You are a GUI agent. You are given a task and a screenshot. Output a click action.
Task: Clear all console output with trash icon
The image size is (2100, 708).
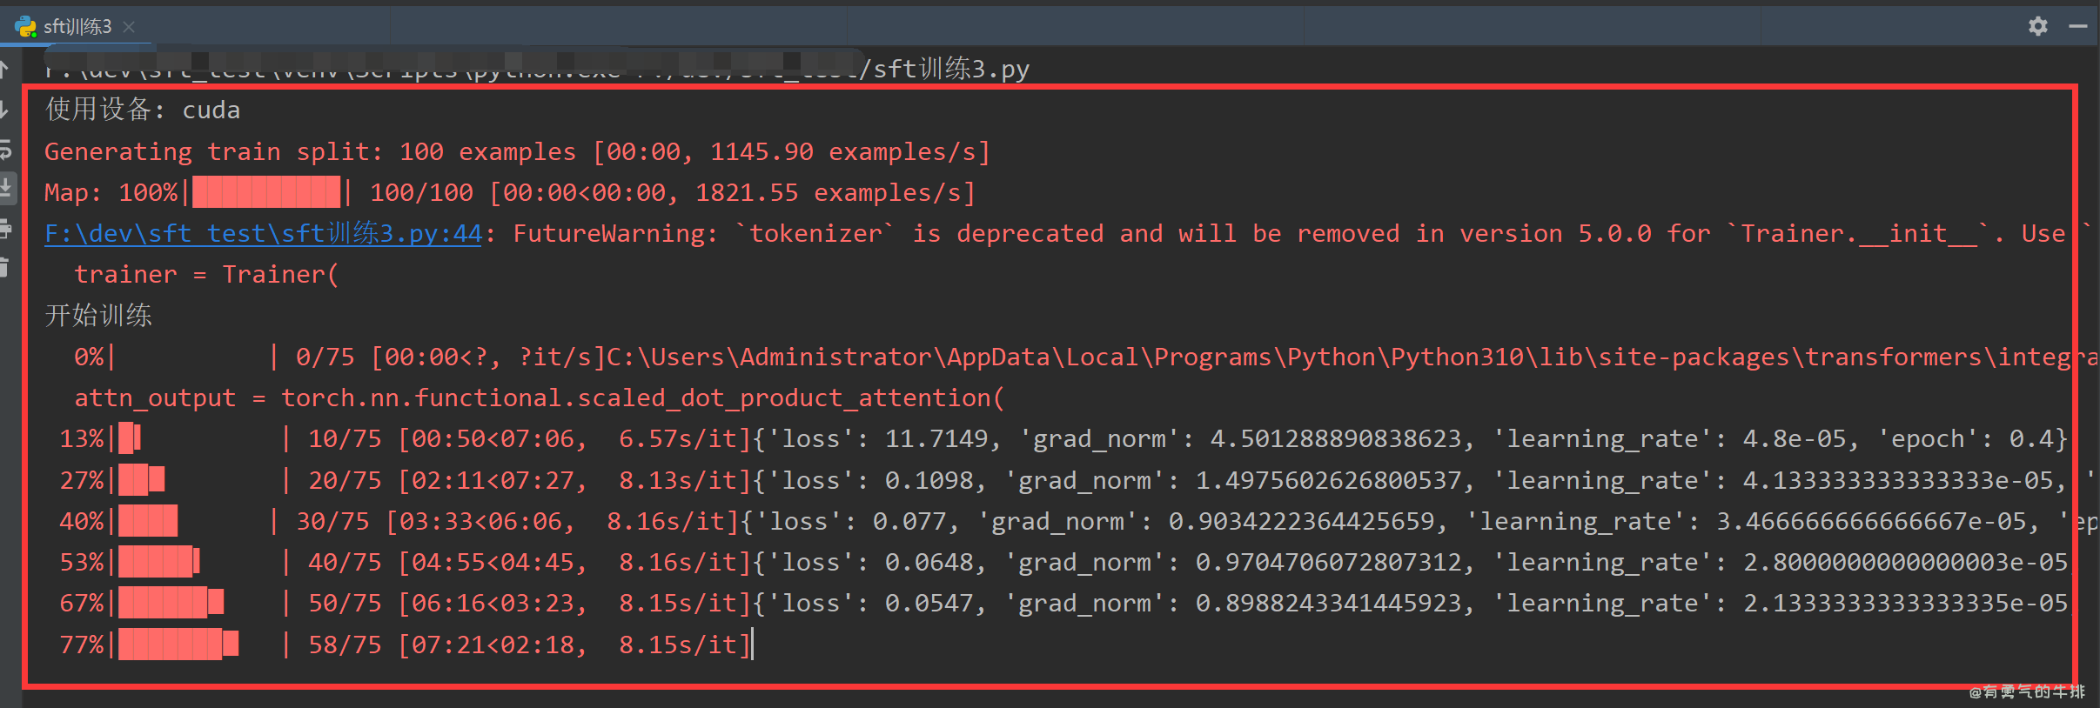tap(4, 268)
